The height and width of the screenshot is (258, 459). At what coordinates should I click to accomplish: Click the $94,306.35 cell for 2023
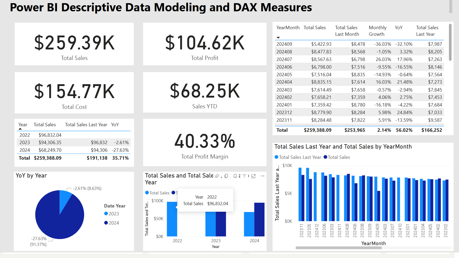pyautogui.click(x=50, y=143)
